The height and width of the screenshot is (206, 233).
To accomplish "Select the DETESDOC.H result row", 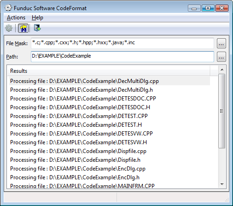I will [110, 107].
